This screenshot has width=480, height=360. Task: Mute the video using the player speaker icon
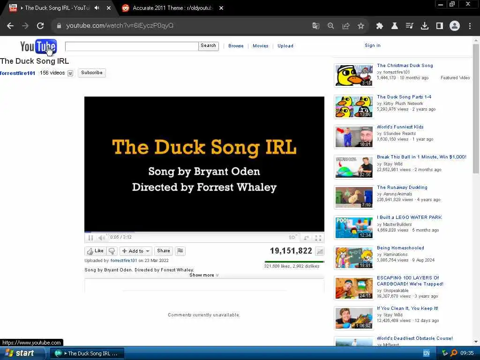coord(101,237)
